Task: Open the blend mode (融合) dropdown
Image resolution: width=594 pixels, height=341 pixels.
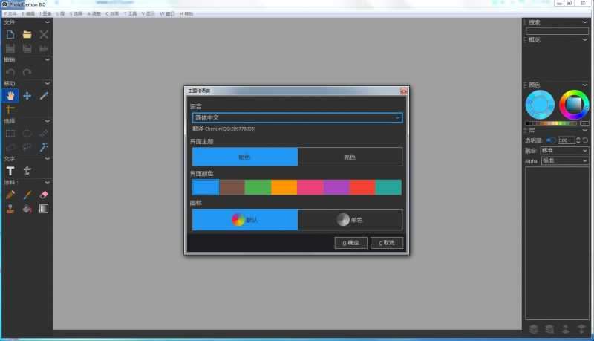Action: tap(565, 150)
